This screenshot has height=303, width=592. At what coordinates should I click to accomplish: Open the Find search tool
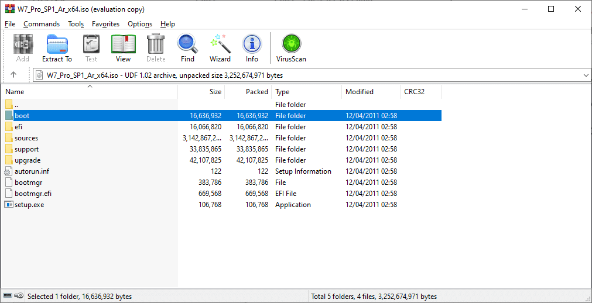(187, 48)
